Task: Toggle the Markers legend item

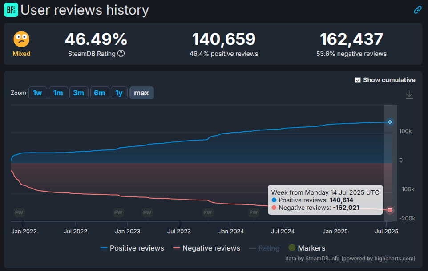Action: pos(307,248)
